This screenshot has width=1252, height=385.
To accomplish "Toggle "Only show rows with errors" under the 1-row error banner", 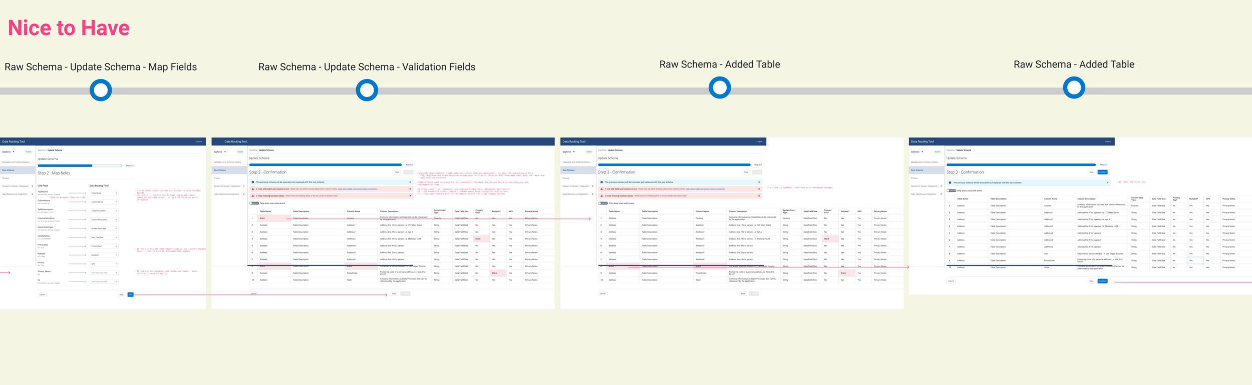I will 602,203.
